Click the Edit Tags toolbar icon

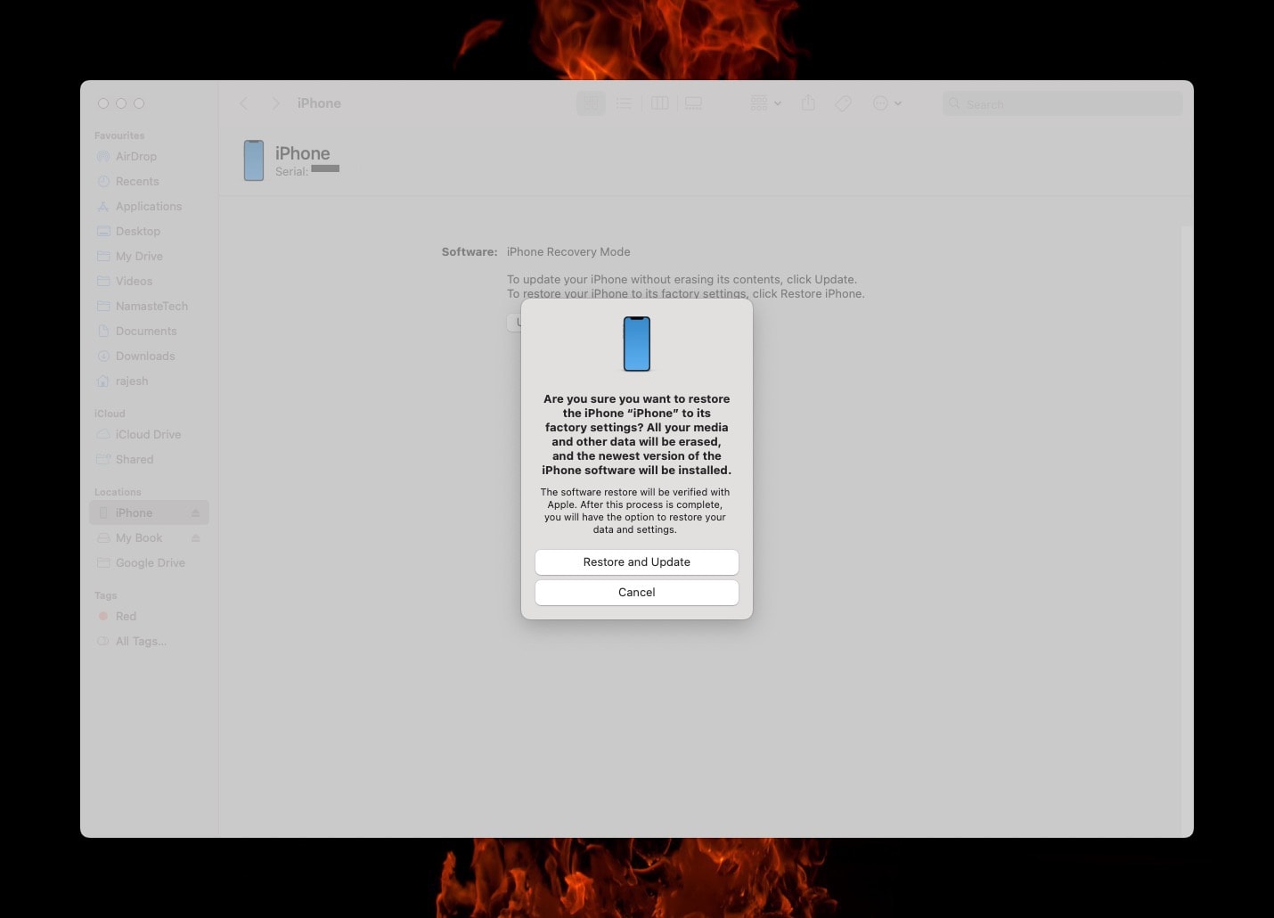pyautogui.click(x=844, y=103)
